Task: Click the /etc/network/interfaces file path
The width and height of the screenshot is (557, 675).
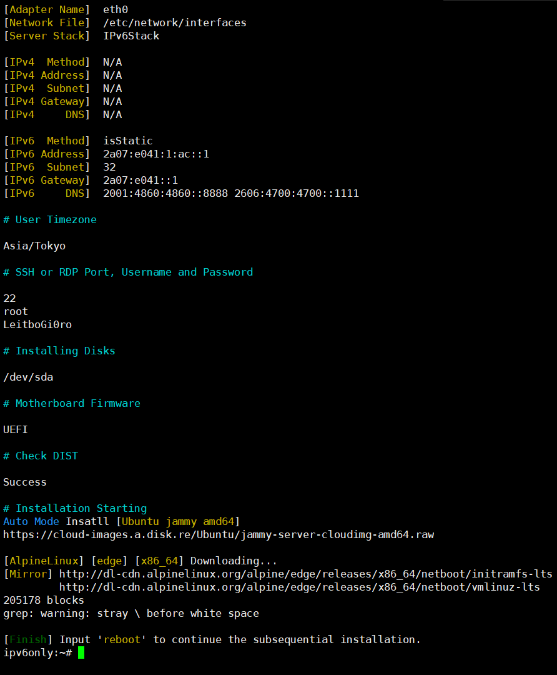Action: click(175, 23)
